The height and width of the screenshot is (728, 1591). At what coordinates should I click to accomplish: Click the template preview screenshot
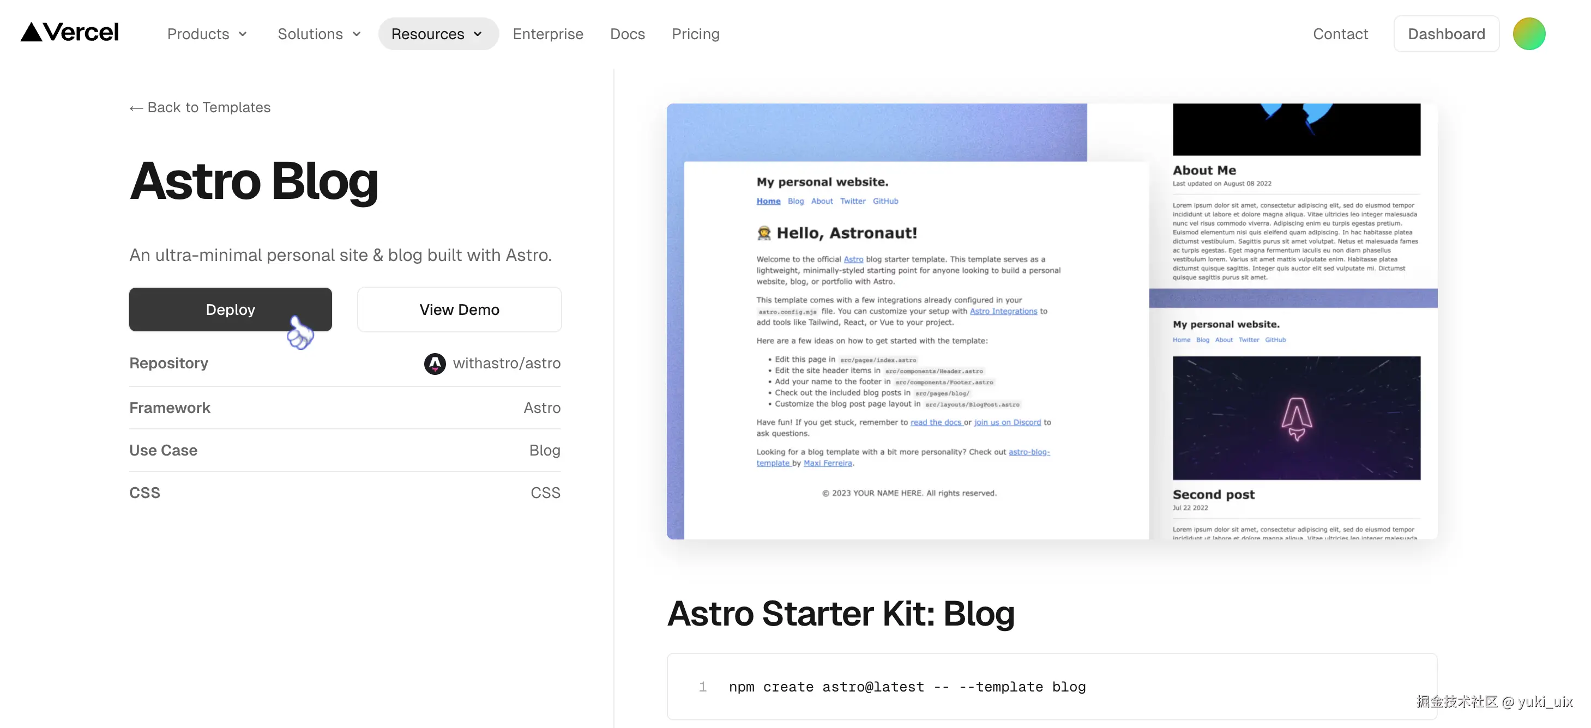(x=1052, y=321)
